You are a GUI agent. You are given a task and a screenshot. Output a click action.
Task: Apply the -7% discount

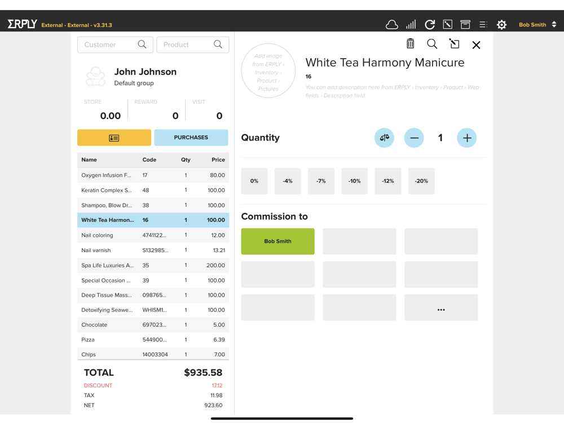321,181
